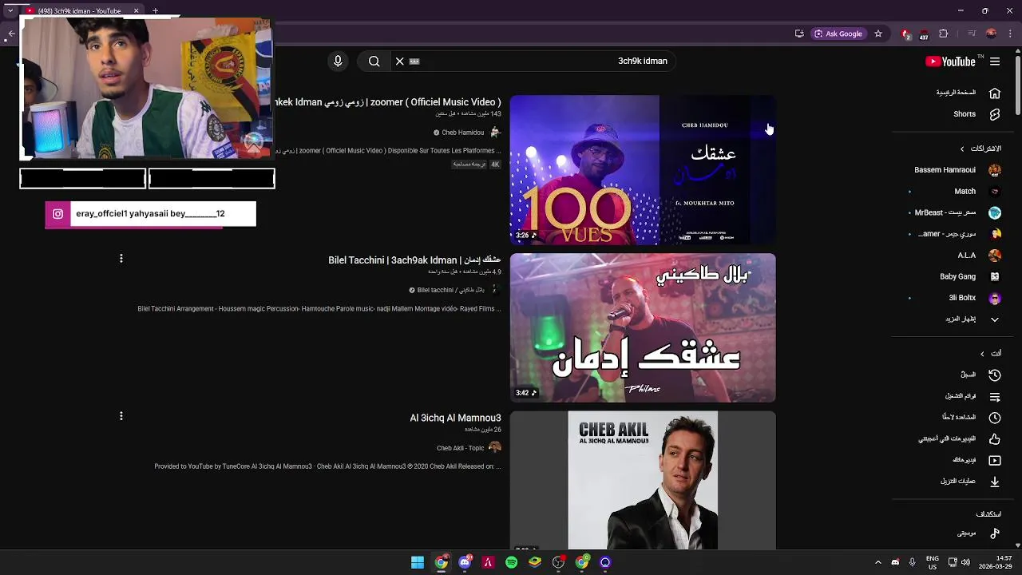Play the Cheb Hamidou 100 VUES thumbnail
Image resolution: width=1022 pixels, height=575 pixels.
pos(643,170)
